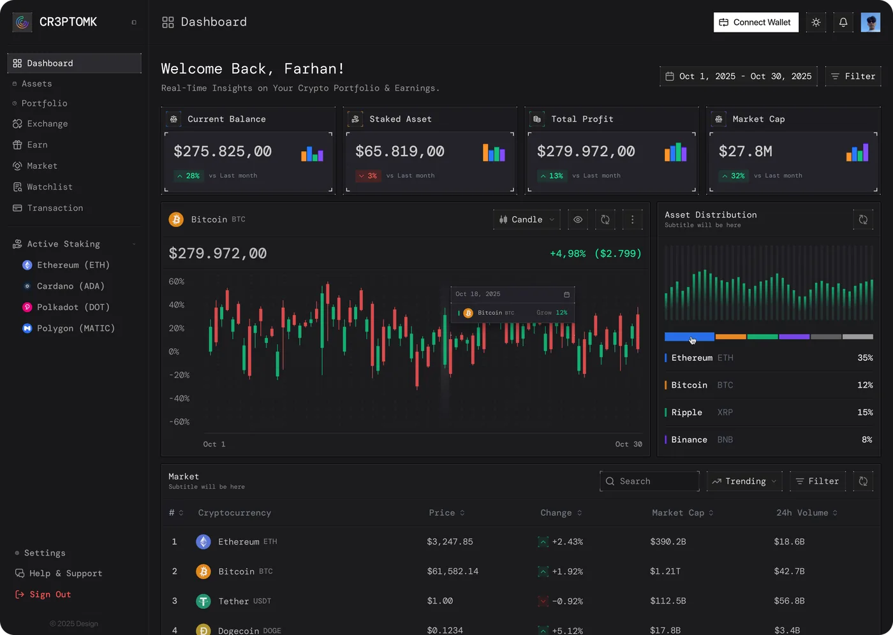
Task: Open the Dashboard sidebar item
Action: [75, 63]
